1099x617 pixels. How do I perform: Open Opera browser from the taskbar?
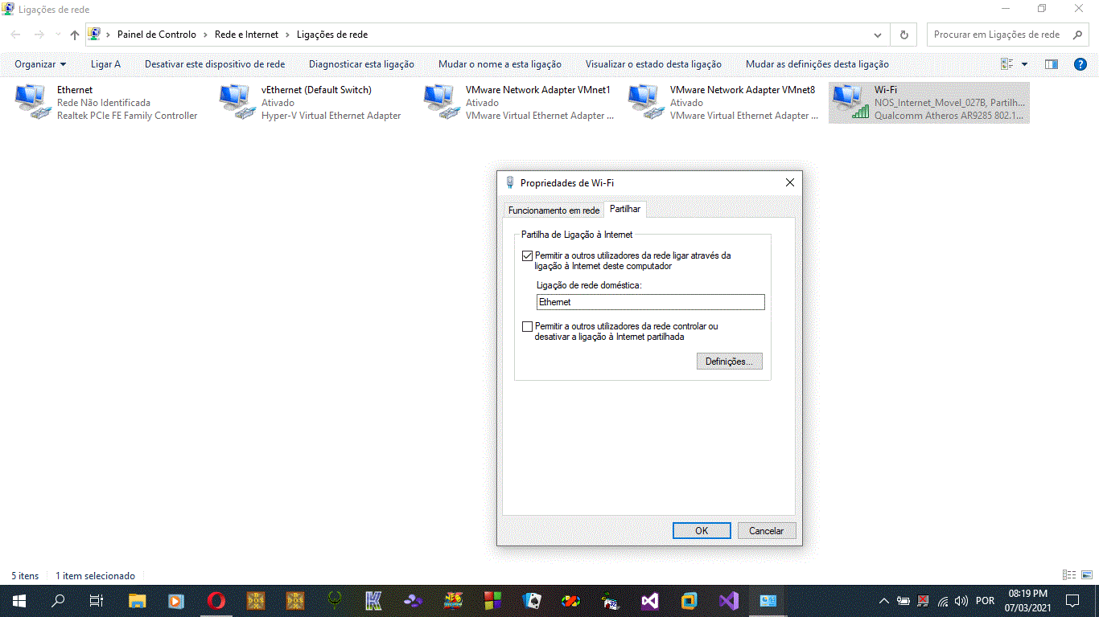point(216,600)
